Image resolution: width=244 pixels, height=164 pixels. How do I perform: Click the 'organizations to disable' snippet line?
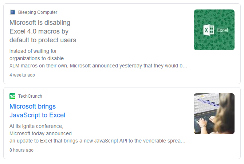click(36, 58)
